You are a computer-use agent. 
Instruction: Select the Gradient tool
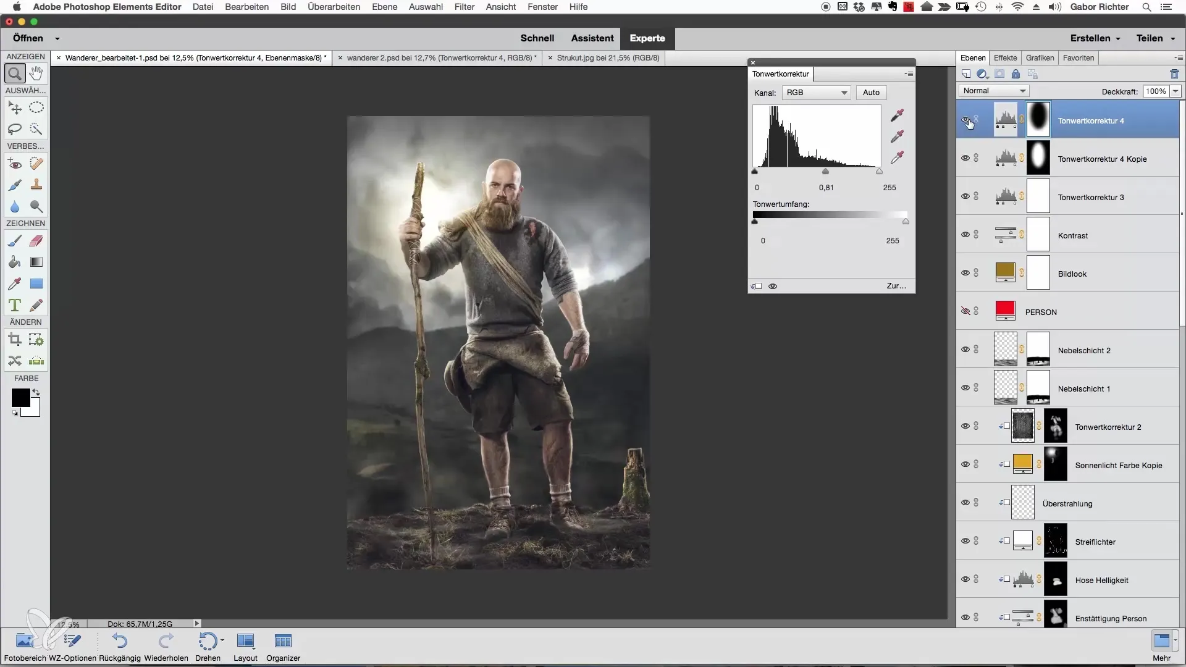36,262
